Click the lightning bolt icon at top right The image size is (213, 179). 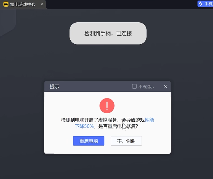(x=201, y=4)
